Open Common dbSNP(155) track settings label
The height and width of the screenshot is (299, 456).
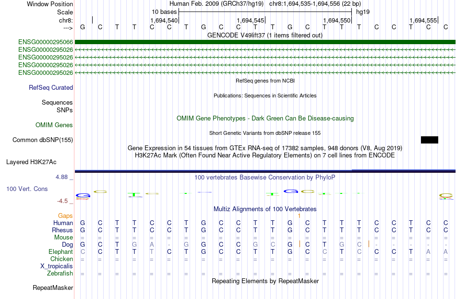(x=43, y=140)
